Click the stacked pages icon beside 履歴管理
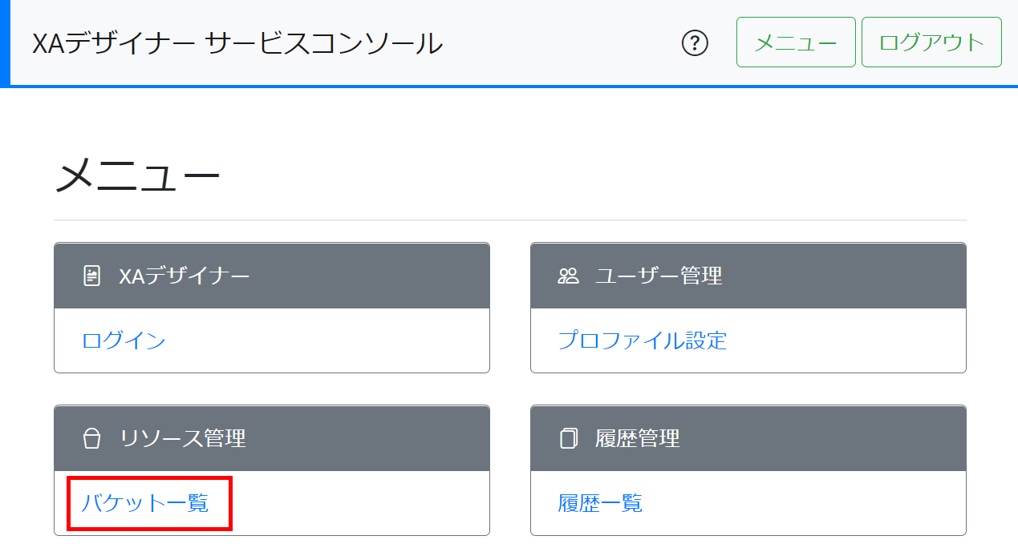This screenshot has width=1018, height=560. [568, 439]
